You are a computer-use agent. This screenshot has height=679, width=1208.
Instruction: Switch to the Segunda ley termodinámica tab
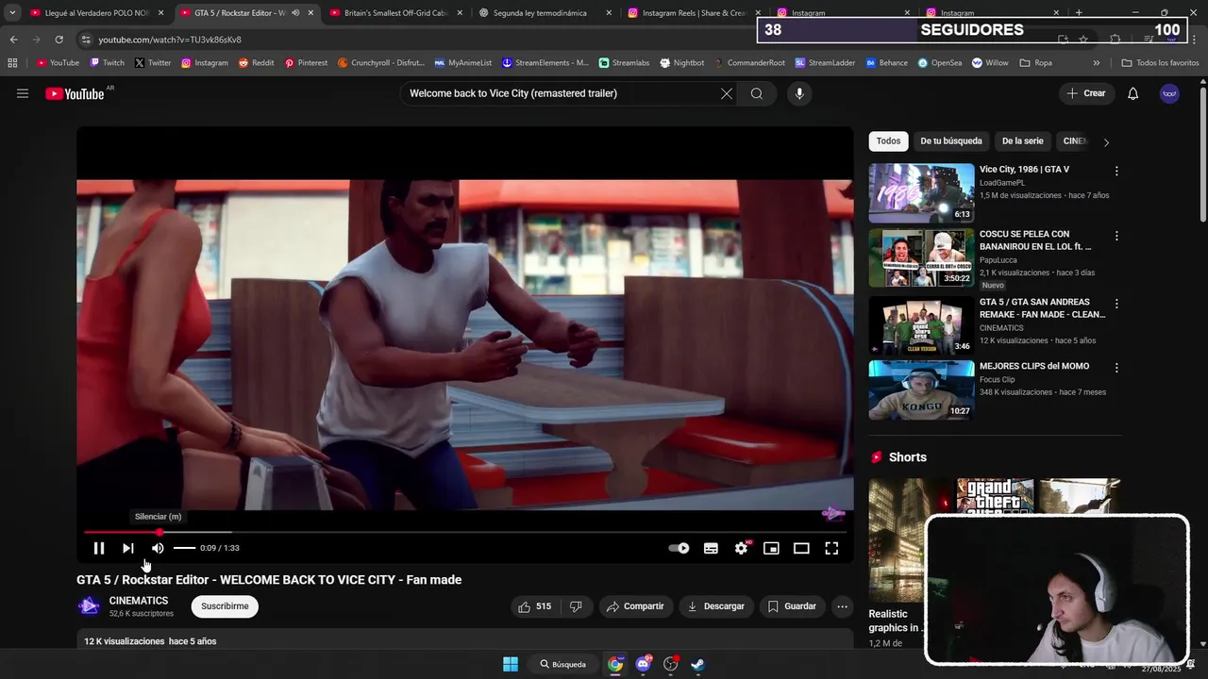coord(540,13)
